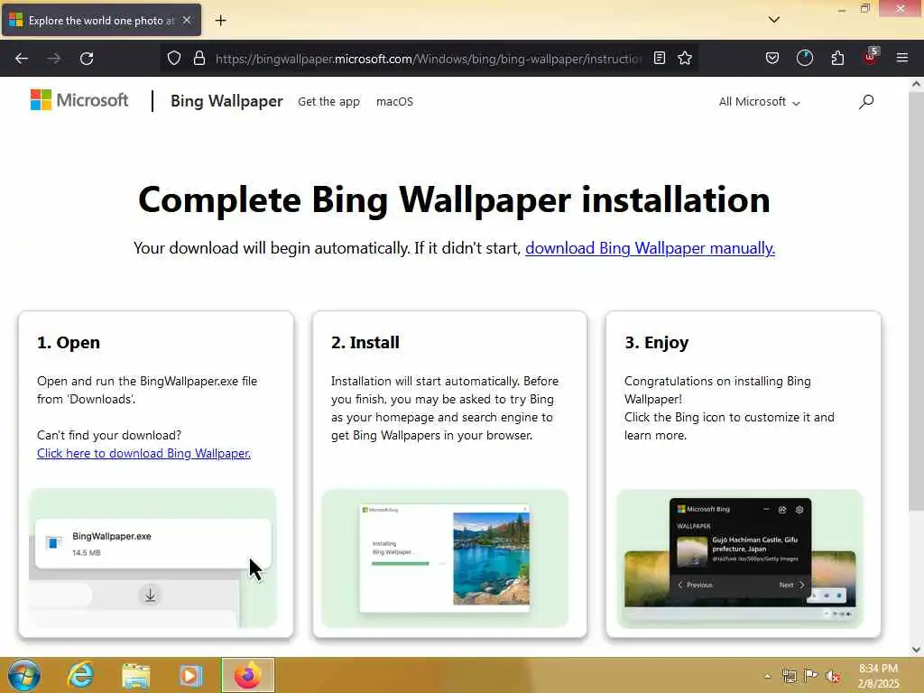The image size is (924, 693).
Task: Open a new browser tab
Action: tap(220, 21)
